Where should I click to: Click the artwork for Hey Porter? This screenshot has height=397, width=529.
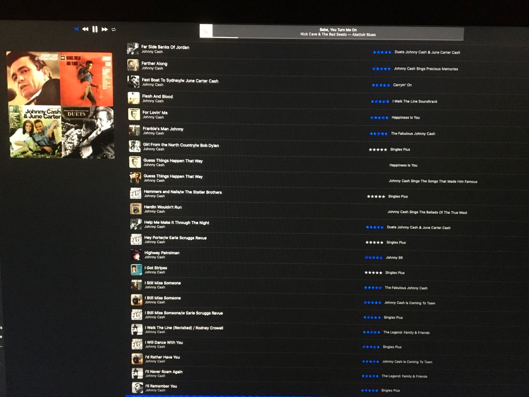pos(136,240)
